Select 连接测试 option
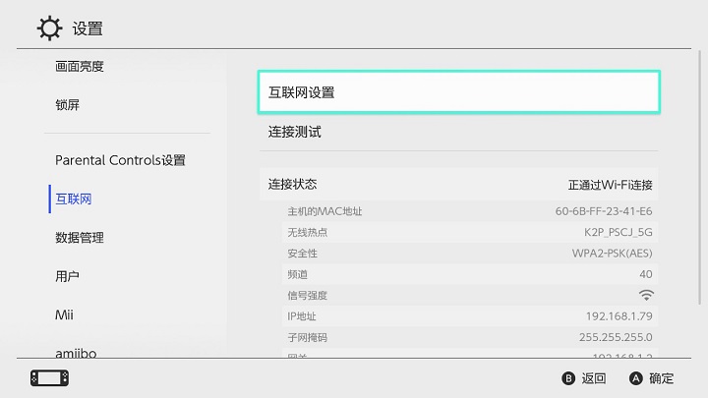The width and height of the screenshot is (708, 398). tap(459, 132)
